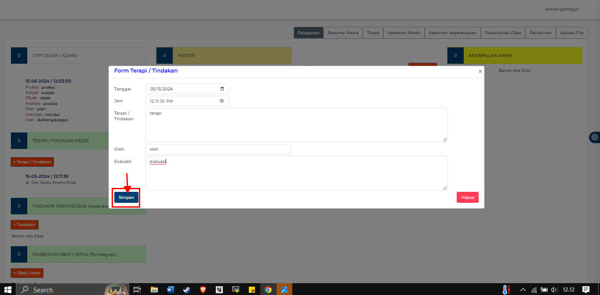Open Microsoft Word from the taskbar
This screenshot has width=600, height=295.
click(170, 290)
